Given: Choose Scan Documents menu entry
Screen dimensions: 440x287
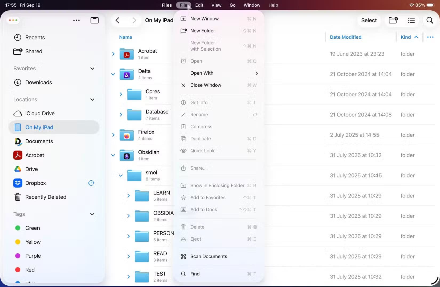Looking at the screenshot, I should (x=219, y=256).
